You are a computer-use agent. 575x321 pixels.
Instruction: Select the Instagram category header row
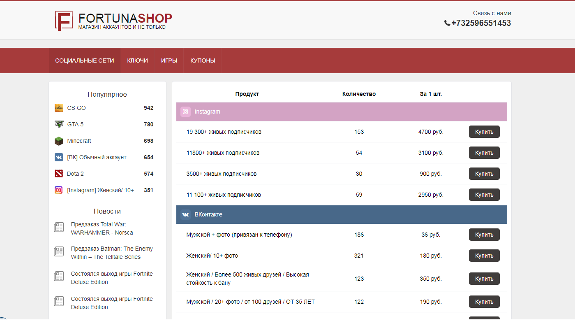tap(342, 112)
